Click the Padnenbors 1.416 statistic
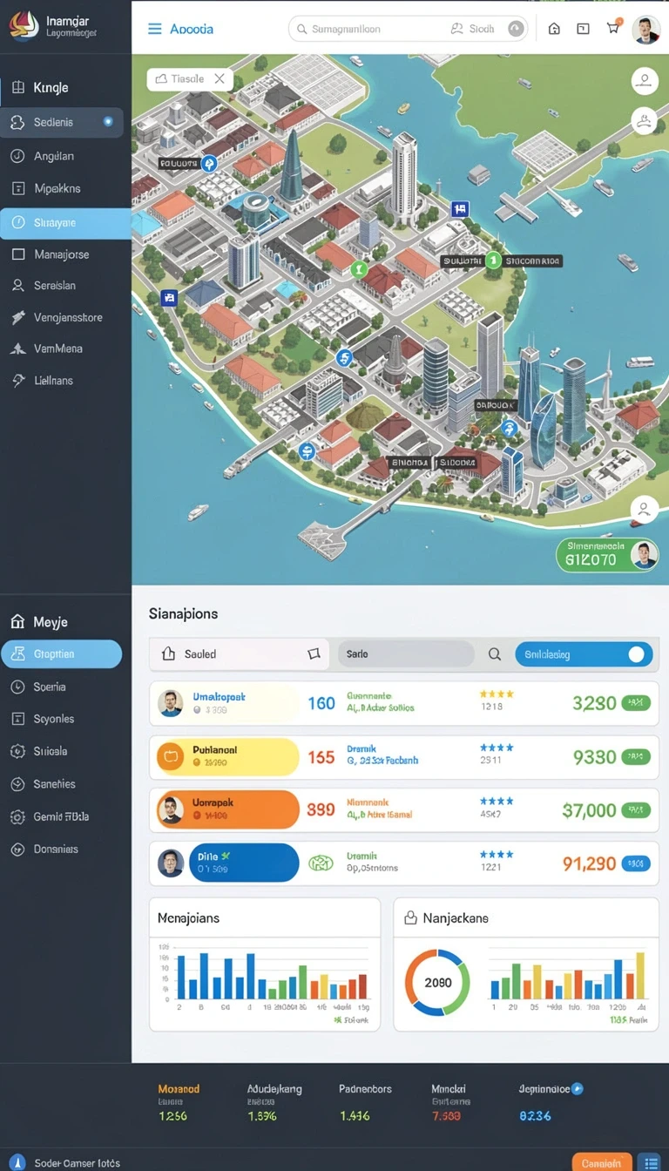This screenshot has width=669, height=1171. [365, 1102]
